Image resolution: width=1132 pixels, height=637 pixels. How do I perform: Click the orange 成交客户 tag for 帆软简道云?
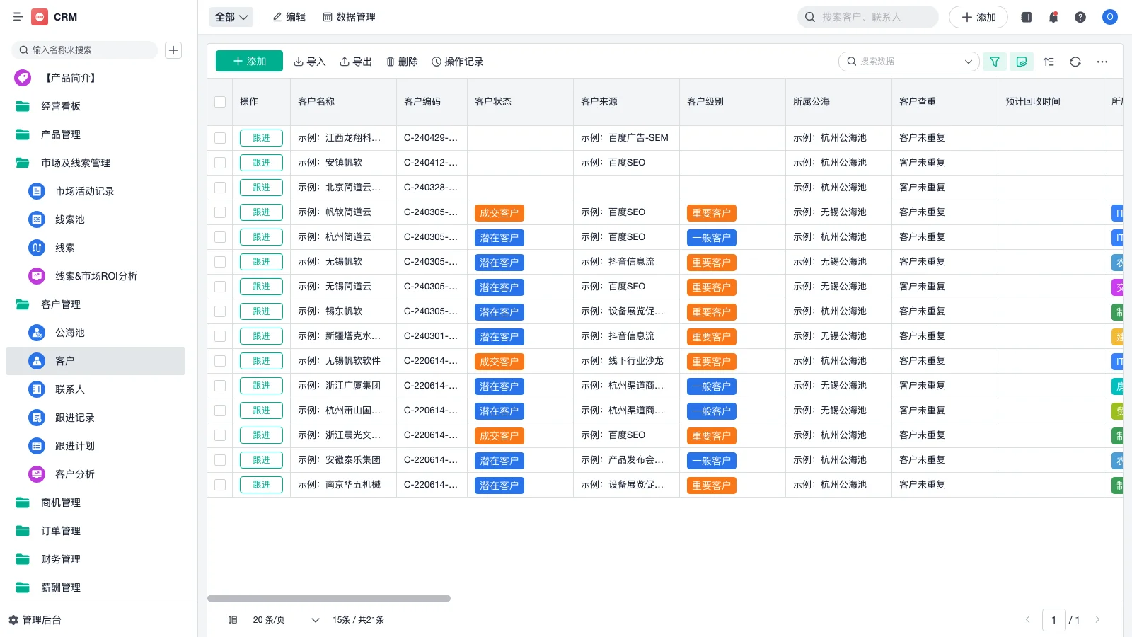[499, 213]
